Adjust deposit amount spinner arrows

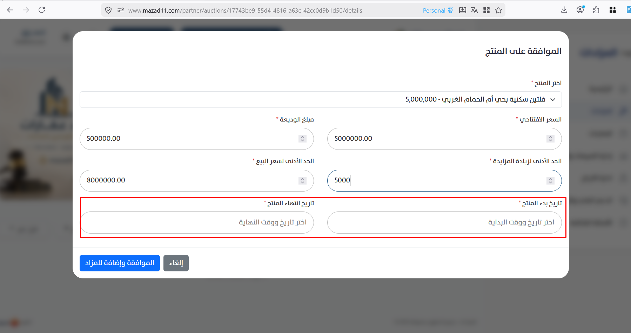(x=302, y=139)
